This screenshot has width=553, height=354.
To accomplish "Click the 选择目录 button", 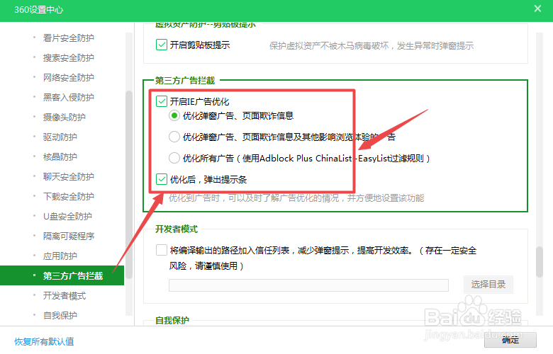I will pos(488,284).
